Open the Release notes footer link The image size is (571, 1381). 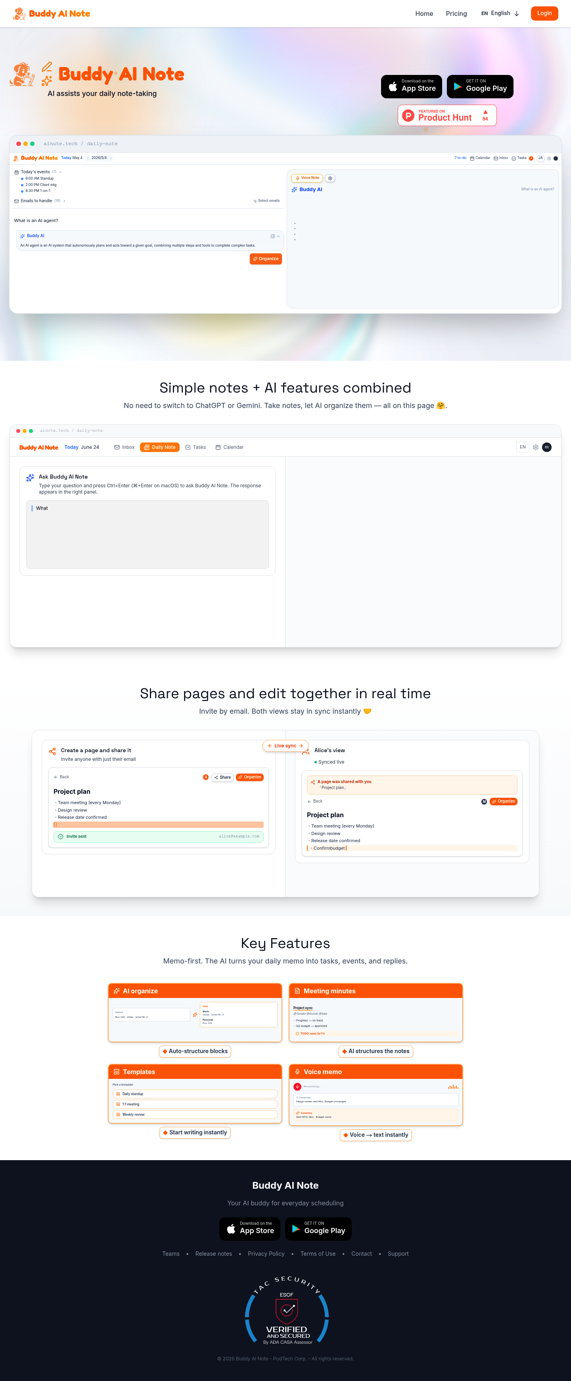[214, 1254]
